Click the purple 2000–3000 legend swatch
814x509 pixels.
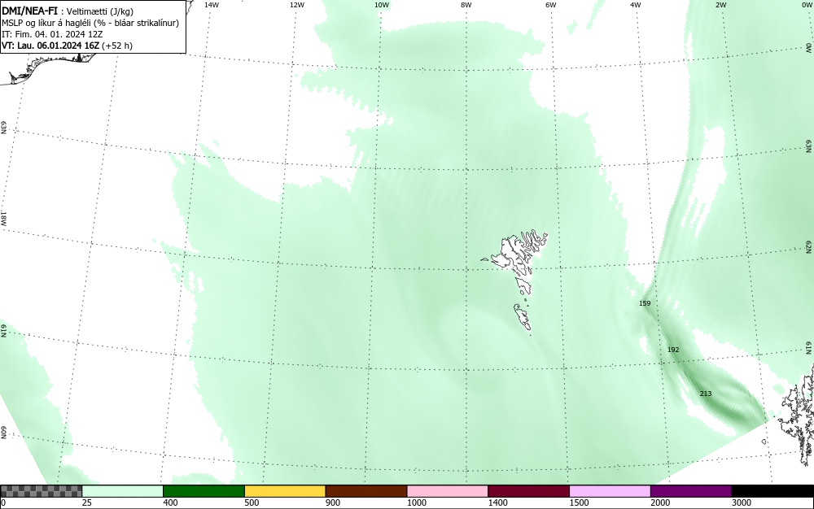(x=691, y=491)
